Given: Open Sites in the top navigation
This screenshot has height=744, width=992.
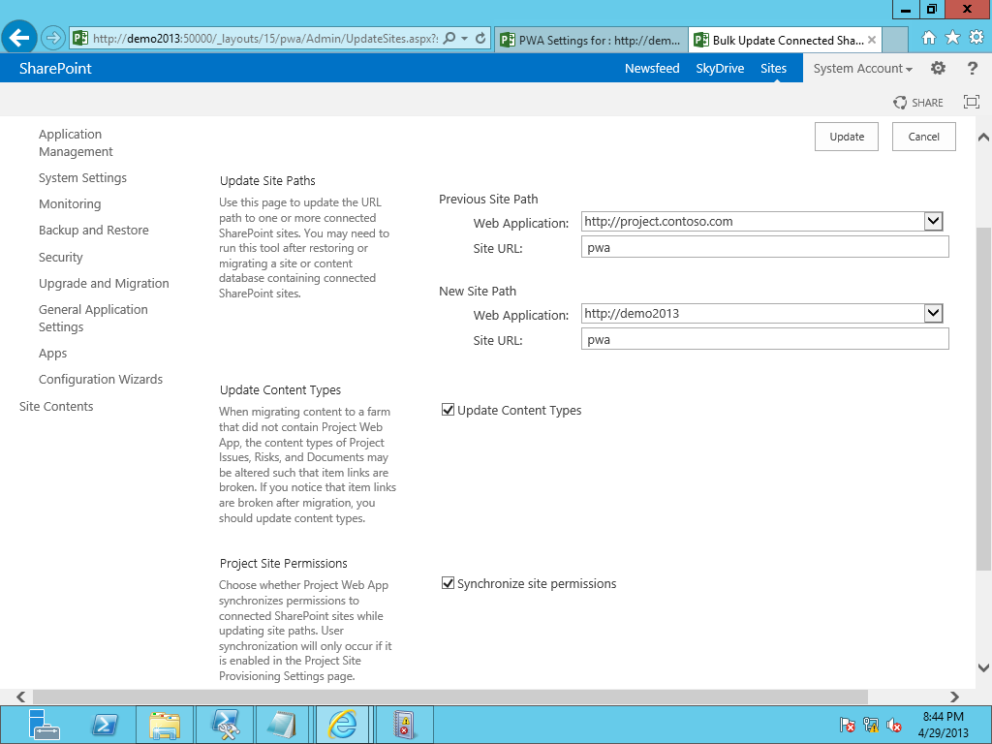Looking at the screenshot, I should 773,69.
